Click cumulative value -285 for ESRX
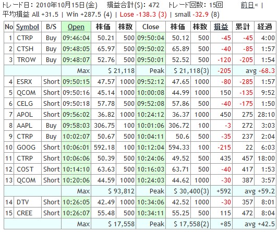The width and height of the screenshot is (278, 232). point(246,82)
